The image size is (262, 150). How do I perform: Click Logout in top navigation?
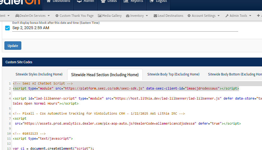[x=158, y=5]
